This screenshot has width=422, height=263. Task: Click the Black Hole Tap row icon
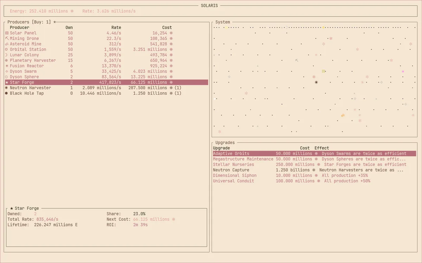(x=7, y=93)
